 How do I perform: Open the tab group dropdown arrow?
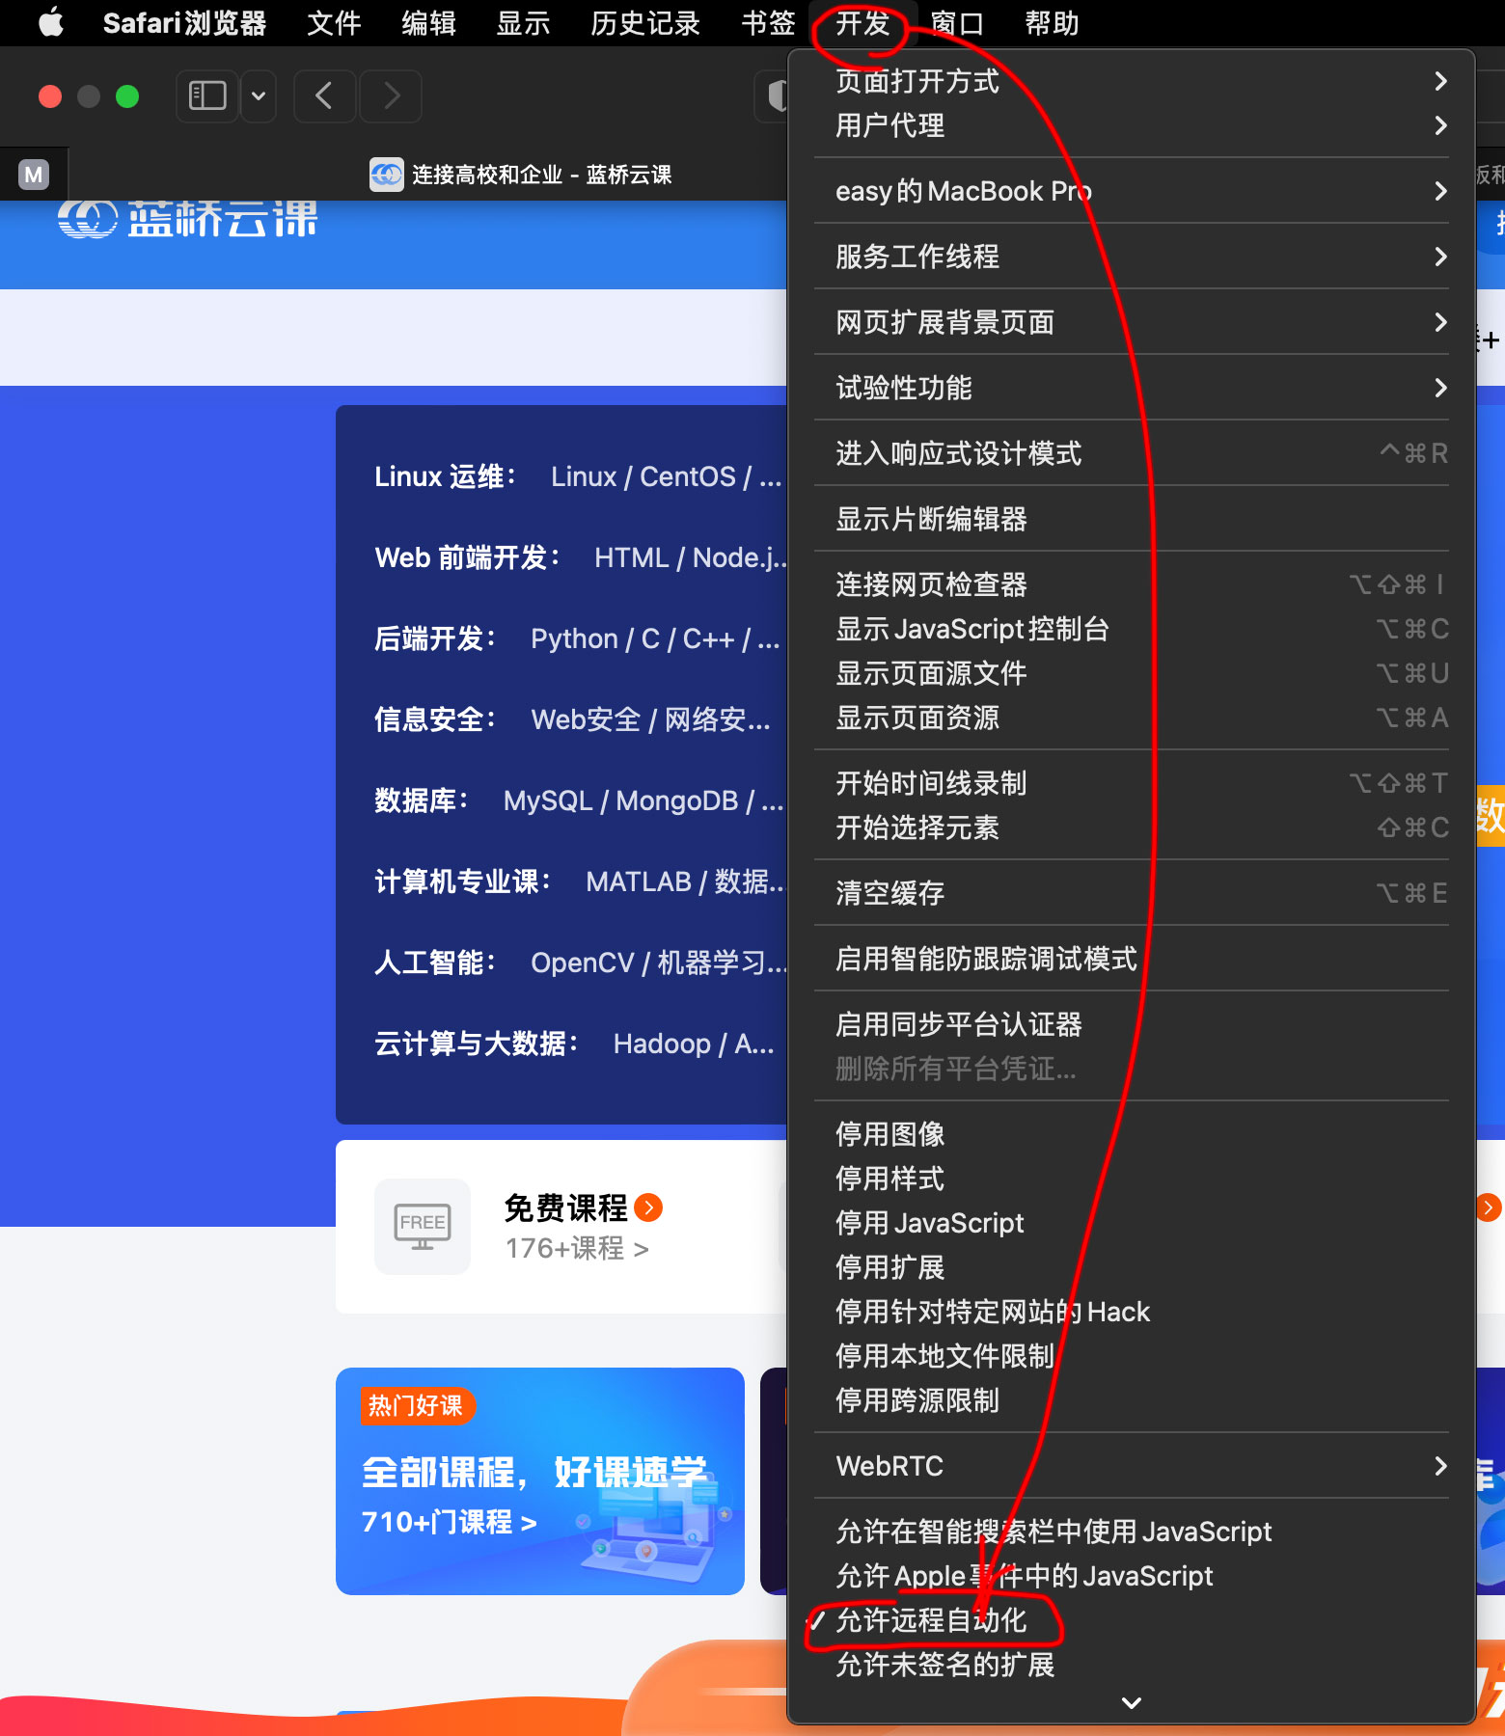259,95
